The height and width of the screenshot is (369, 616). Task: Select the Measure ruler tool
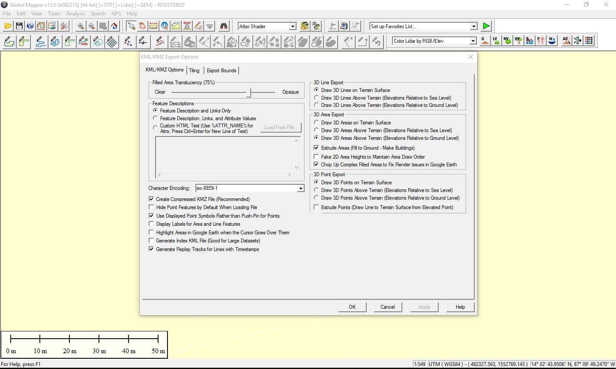pos(153,26)
